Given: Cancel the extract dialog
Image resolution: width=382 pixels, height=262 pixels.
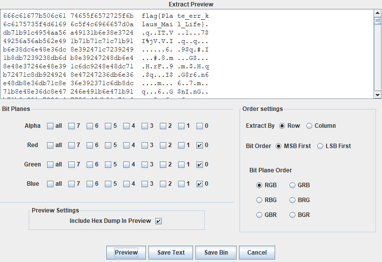Looking at the screenshot, I should point(257,253).
